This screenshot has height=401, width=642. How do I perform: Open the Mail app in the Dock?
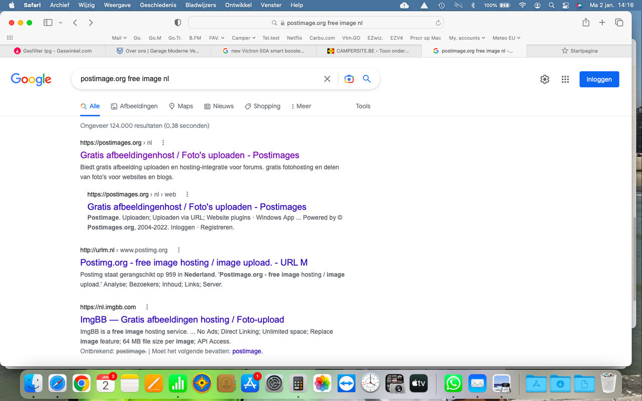477,384
